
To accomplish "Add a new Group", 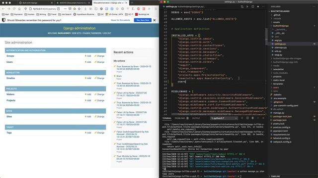I will 88,56.
